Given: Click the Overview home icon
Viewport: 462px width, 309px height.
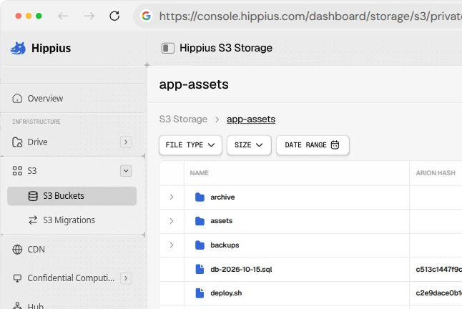Looking at the screenshot, I should (17, 99).
